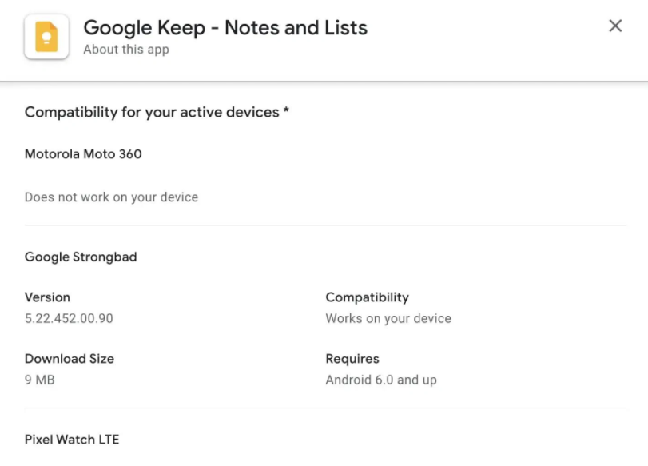
Task: Select the 9 MB size value
Action: click(x=39, y=380)
